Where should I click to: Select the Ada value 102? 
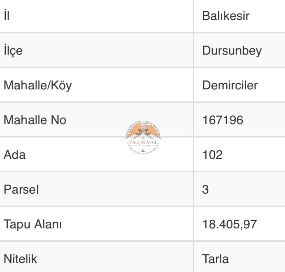212,155
